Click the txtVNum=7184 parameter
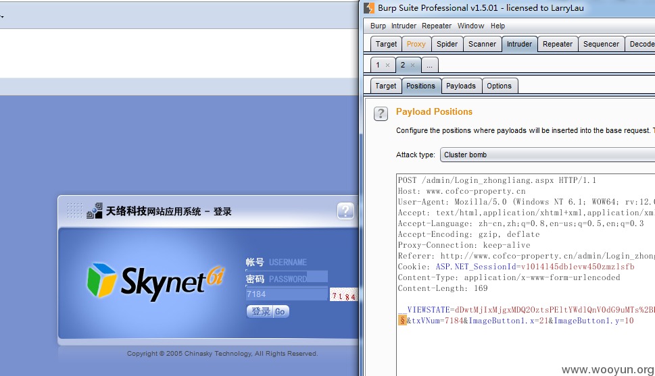This screenshot has height=376, width=655. tap(437, 321)
